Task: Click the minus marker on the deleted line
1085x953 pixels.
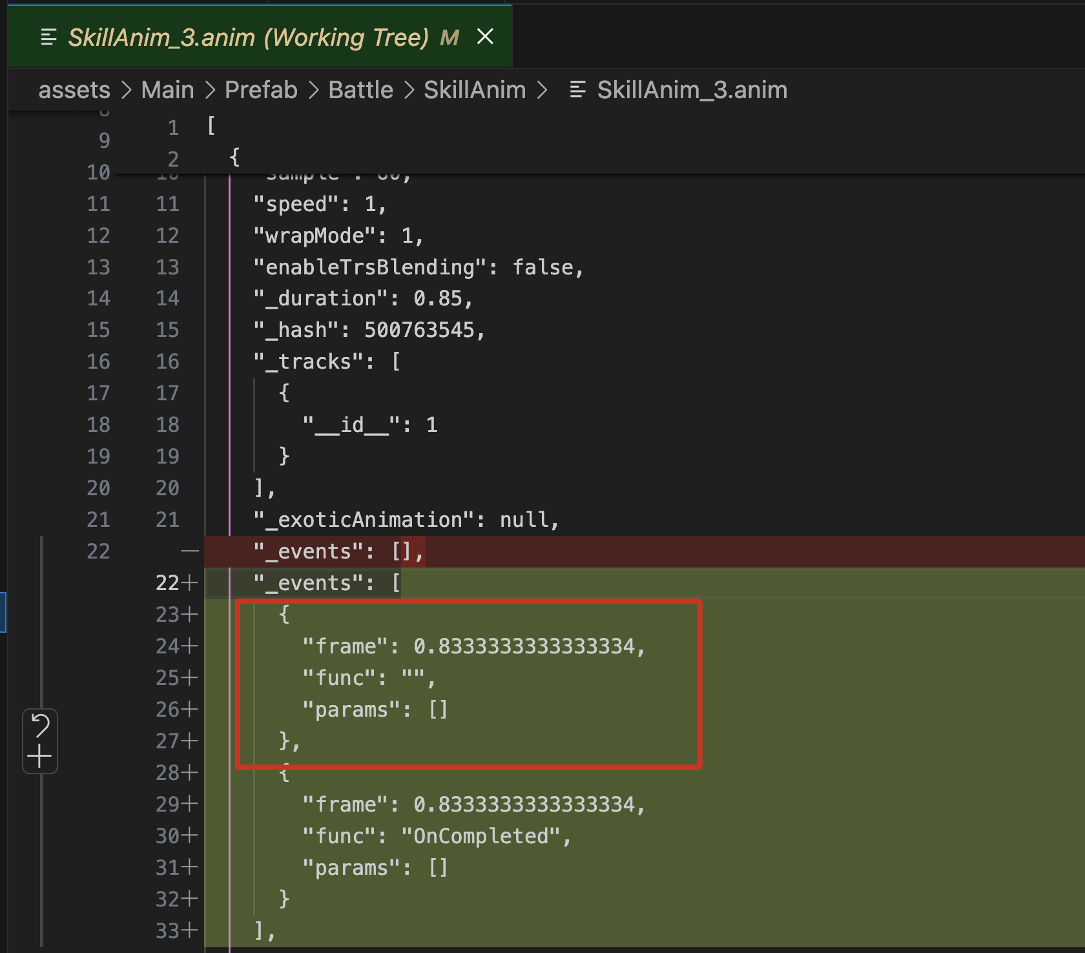Action: click(x=190, y=551)
